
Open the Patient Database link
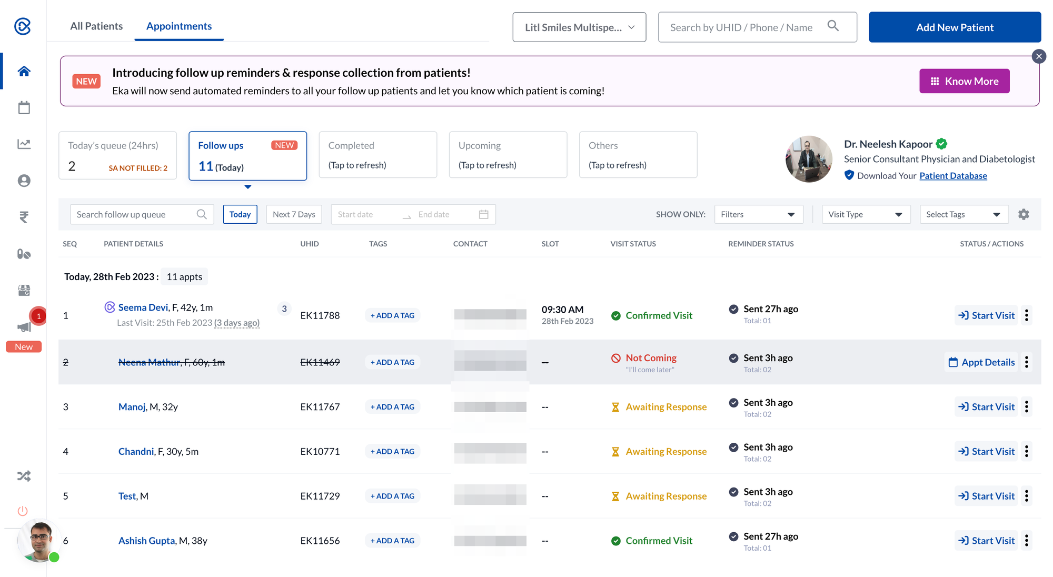click(953, 176)
